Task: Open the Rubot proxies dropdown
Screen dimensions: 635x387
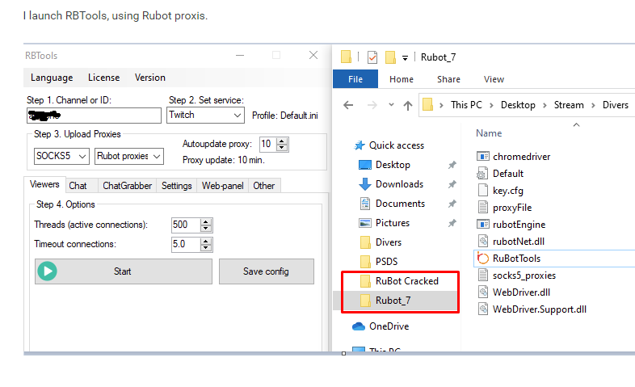Action: 129,156
